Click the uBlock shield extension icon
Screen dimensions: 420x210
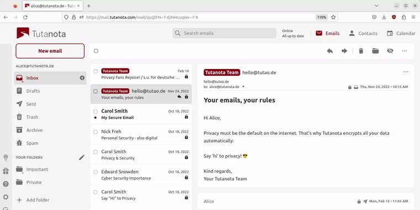(393, 17)
